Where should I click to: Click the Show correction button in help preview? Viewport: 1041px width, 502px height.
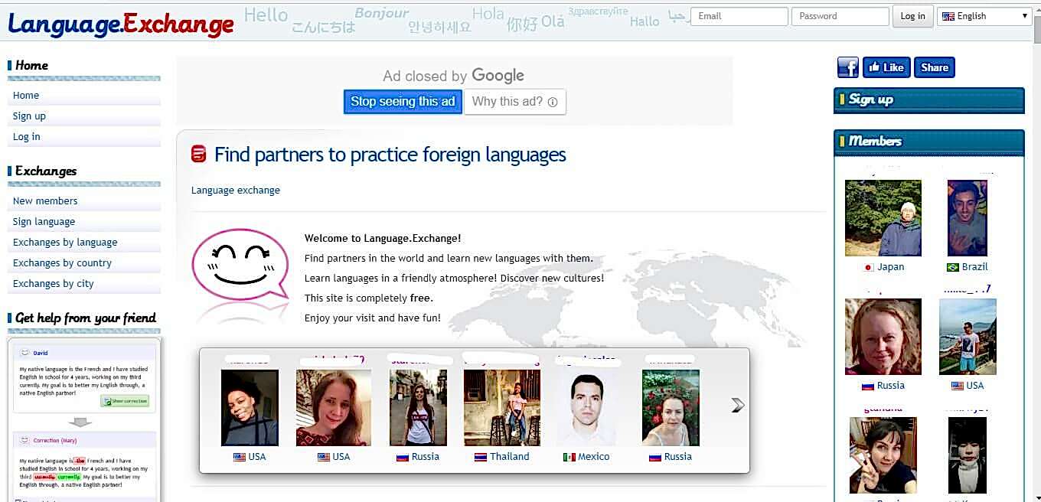(x=125, y=401)
